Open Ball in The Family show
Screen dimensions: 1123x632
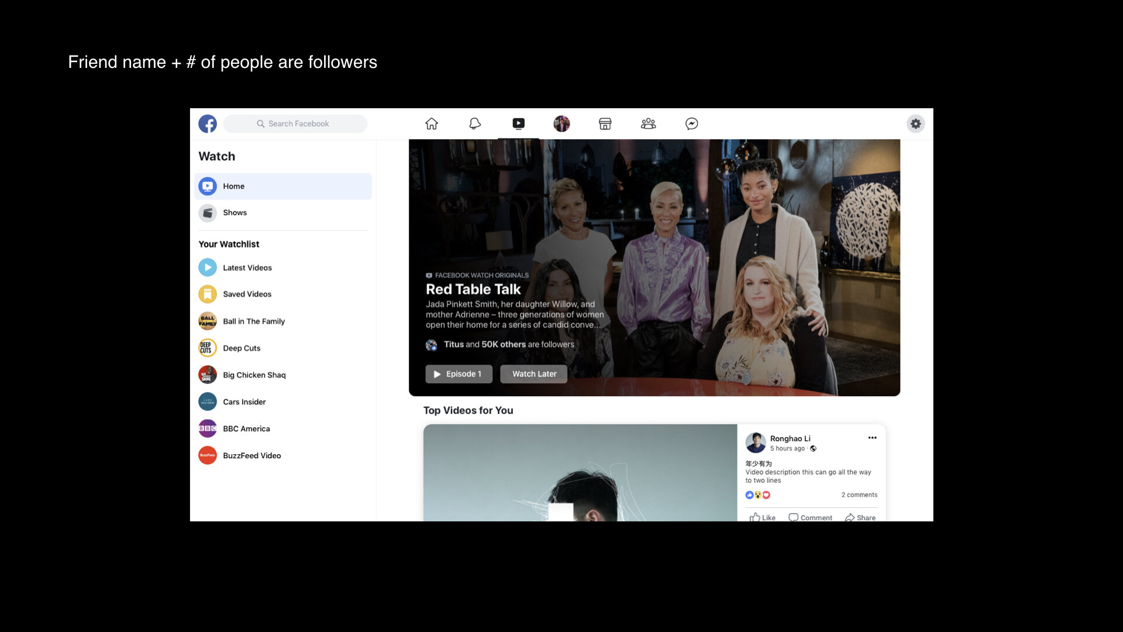[283, 321]
